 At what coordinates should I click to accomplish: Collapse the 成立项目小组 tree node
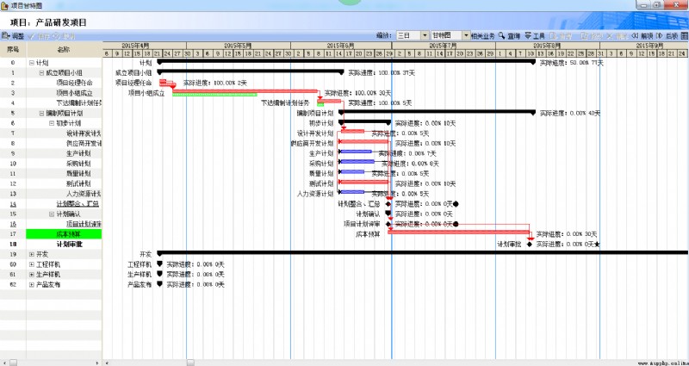41,73
